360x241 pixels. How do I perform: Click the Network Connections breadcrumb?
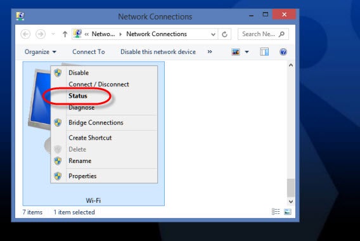click(157, 34)
